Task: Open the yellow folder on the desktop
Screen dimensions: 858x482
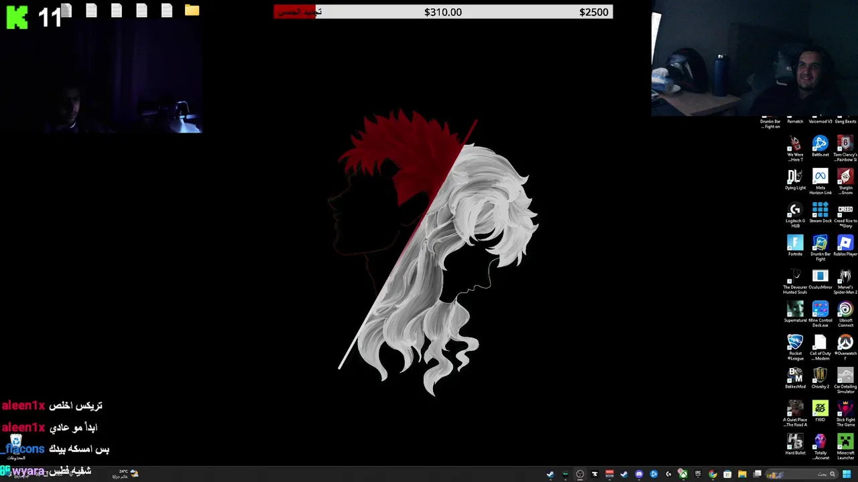Action: click(x=192, y=10)
